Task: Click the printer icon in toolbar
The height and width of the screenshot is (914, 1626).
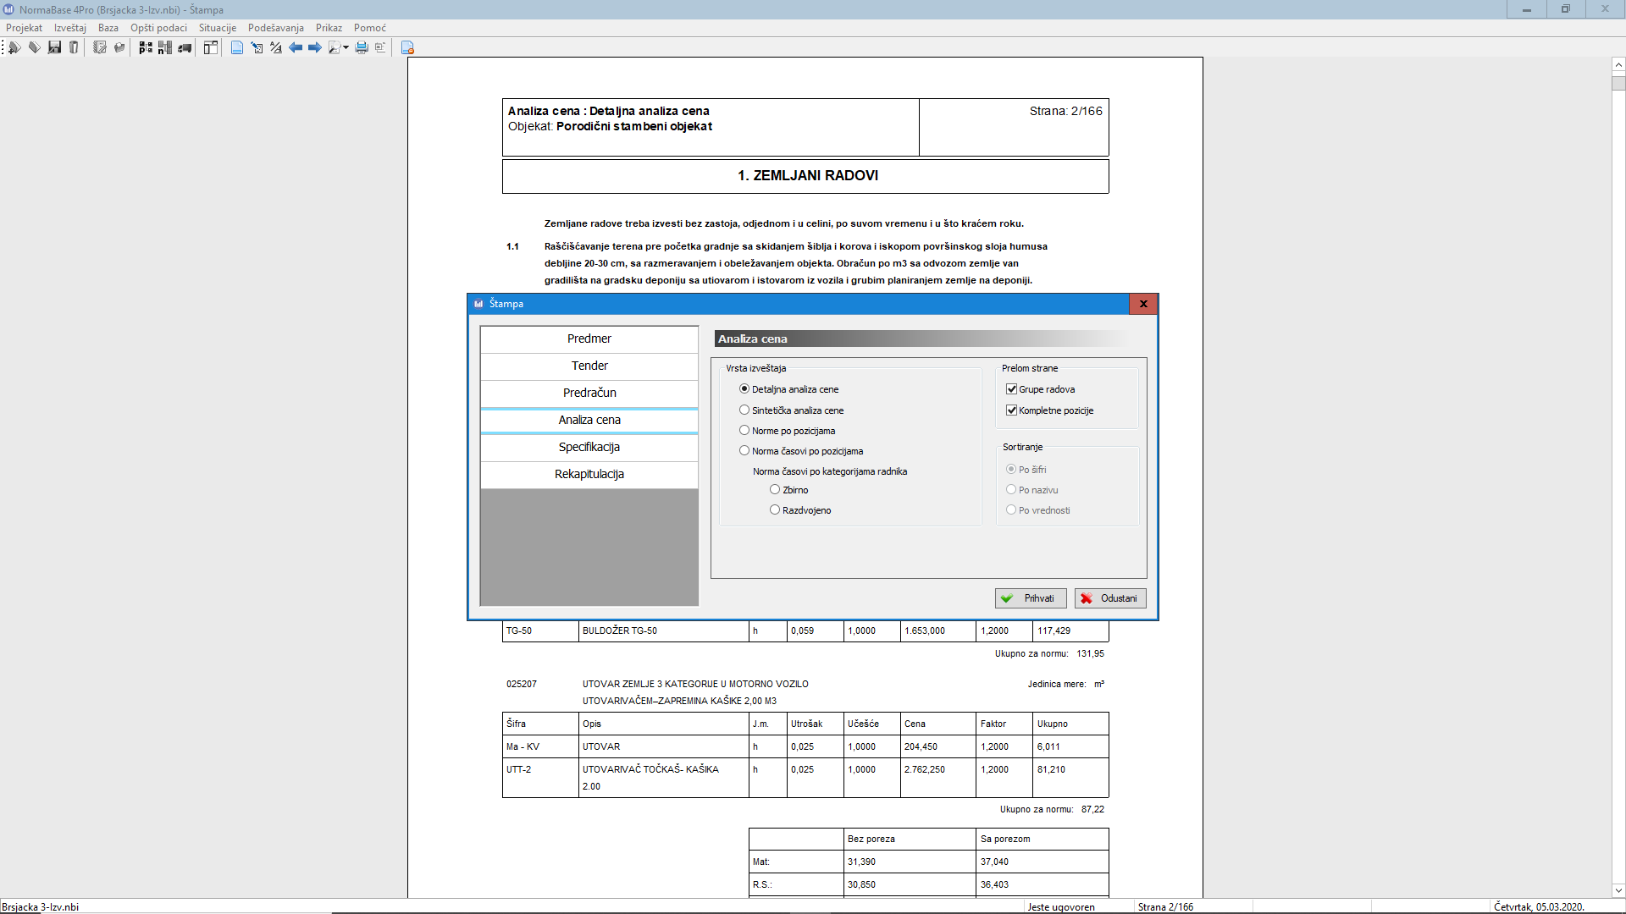Action: (x=362, y=47)
